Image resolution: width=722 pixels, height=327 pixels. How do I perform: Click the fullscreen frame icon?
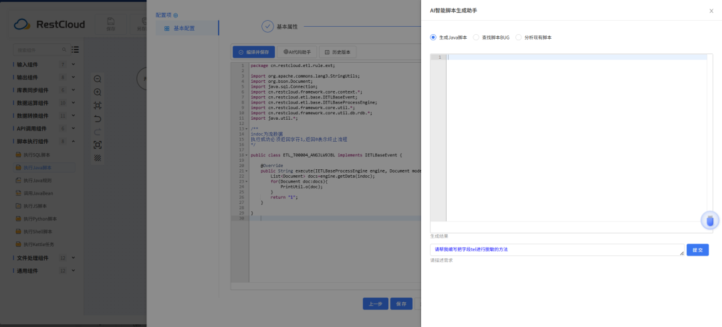pos(97,145)
